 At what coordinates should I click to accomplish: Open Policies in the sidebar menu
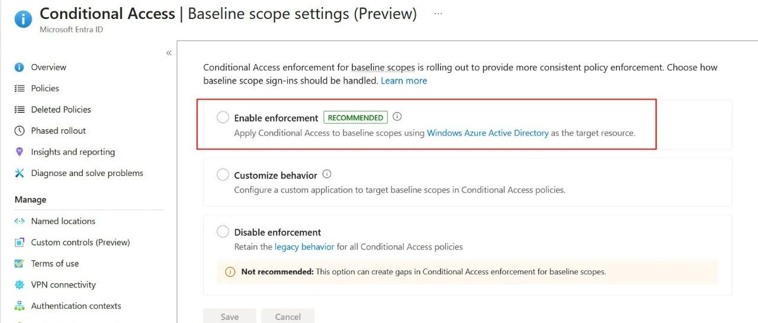45,88
